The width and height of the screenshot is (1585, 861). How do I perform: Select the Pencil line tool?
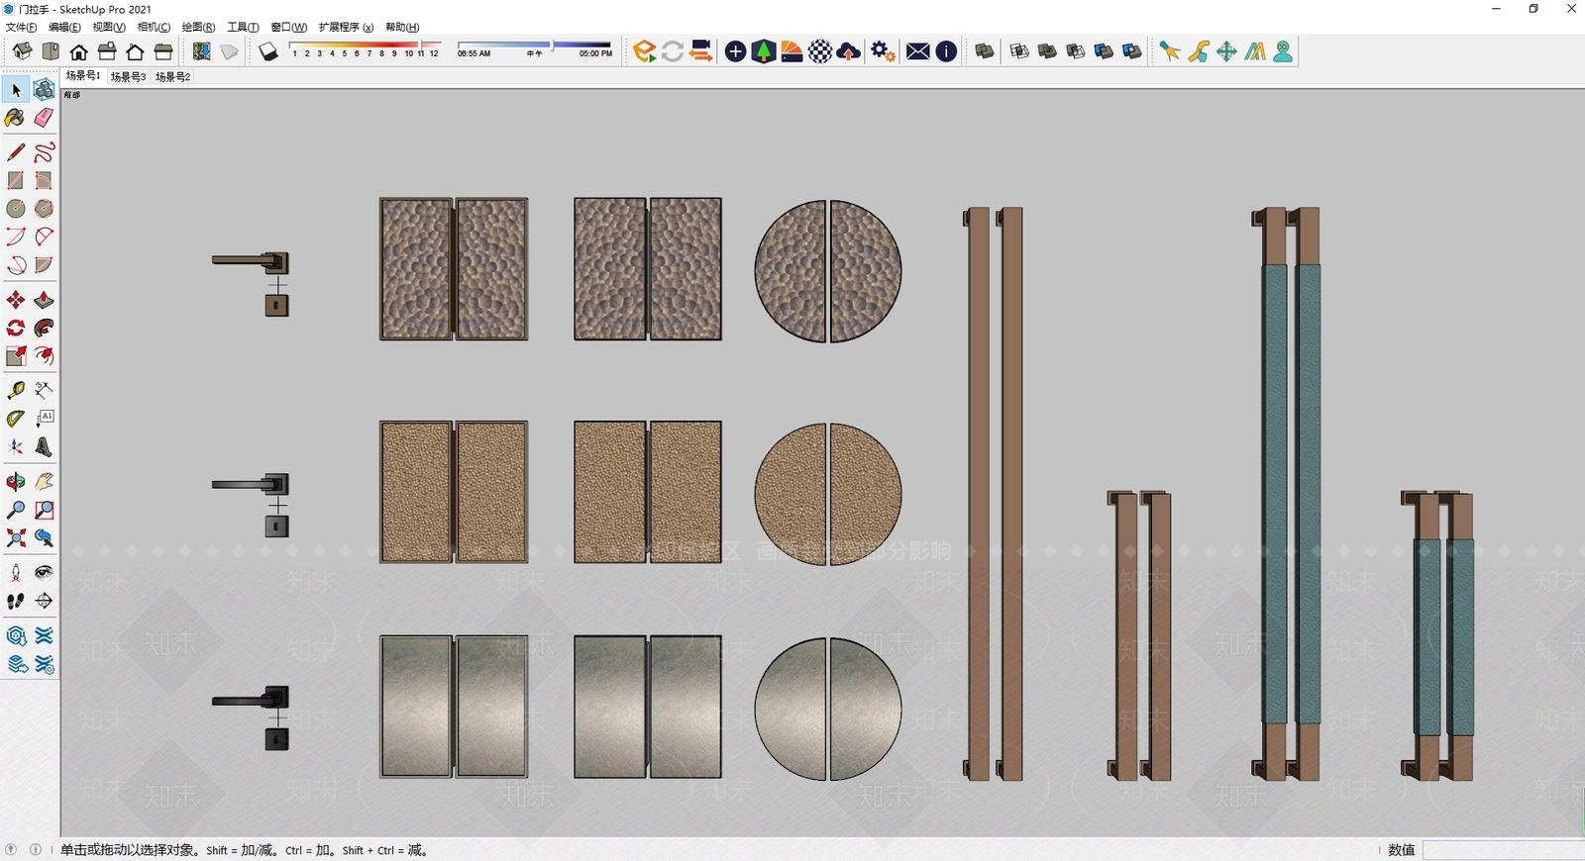click(15, 152)
